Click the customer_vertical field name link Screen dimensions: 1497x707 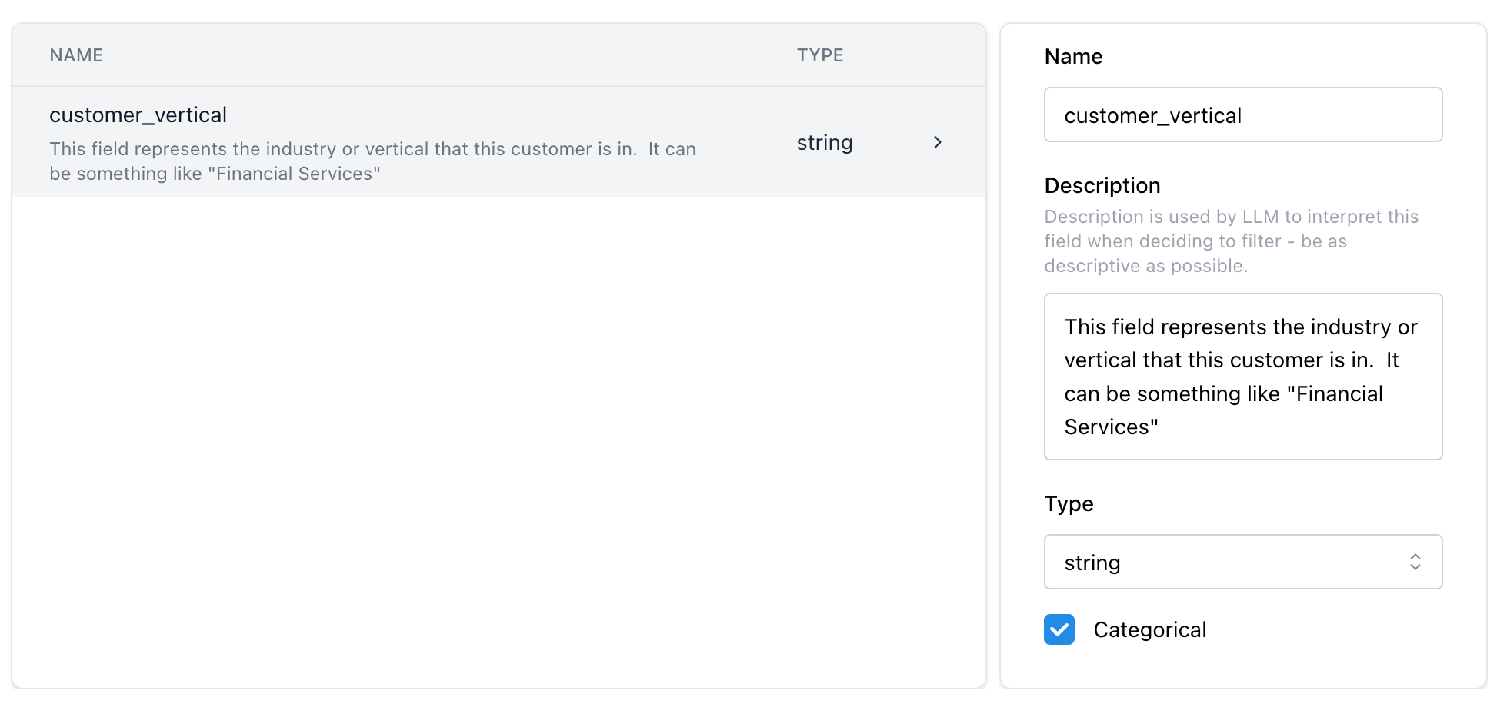pyautogui.click(x=138, y=115)
